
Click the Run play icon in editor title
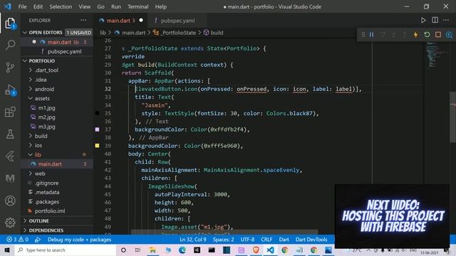pos(423,21)
